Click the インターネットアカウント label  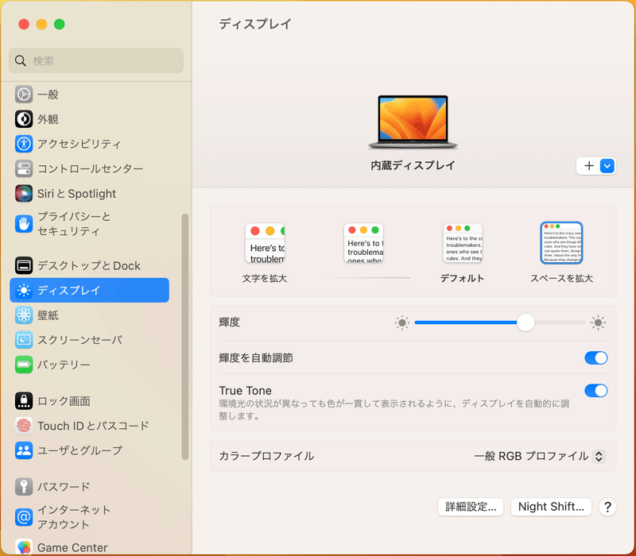(74, 517)
